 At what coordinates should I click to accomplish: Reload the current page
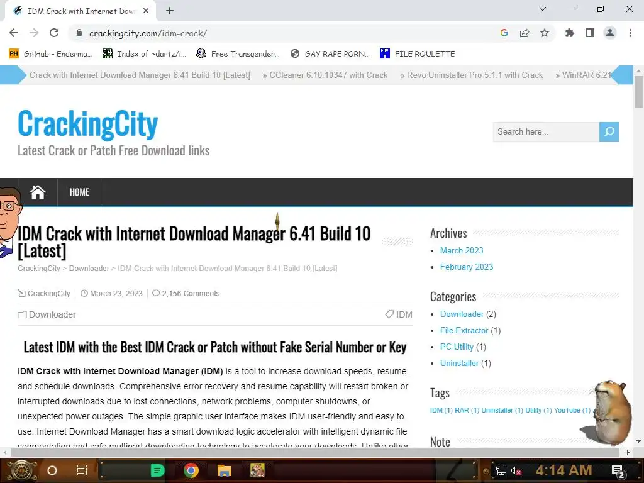tap(54, 33)
